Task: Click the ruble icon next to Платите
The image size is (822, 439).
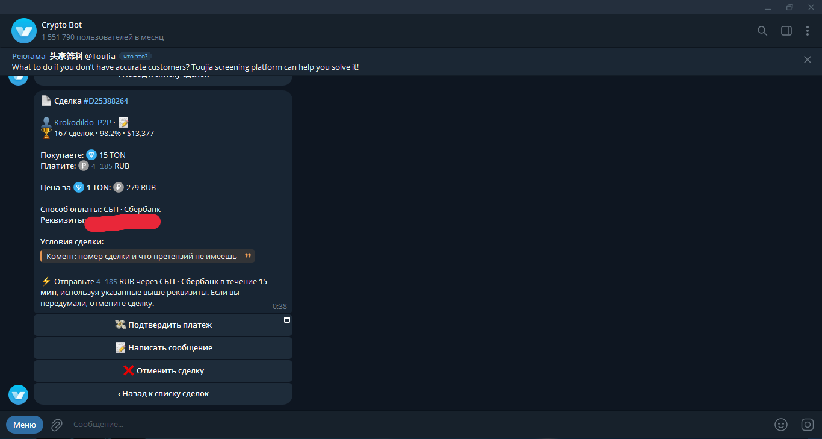Action: pos(84,166)
